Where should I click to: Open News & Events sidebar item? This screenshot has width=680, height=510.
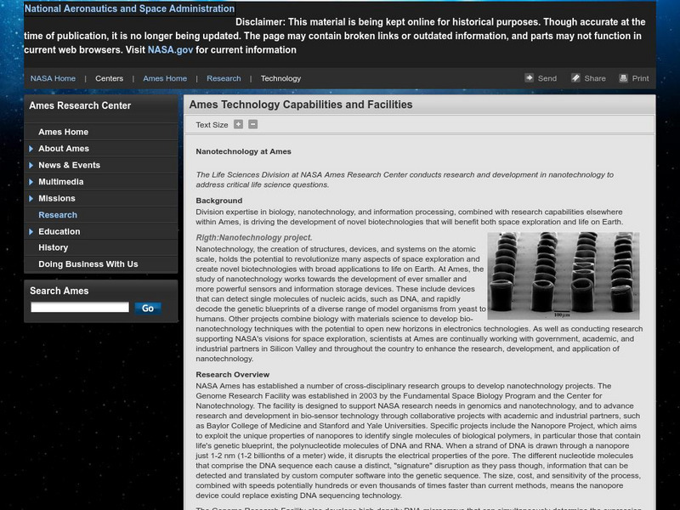click(69, 165)
